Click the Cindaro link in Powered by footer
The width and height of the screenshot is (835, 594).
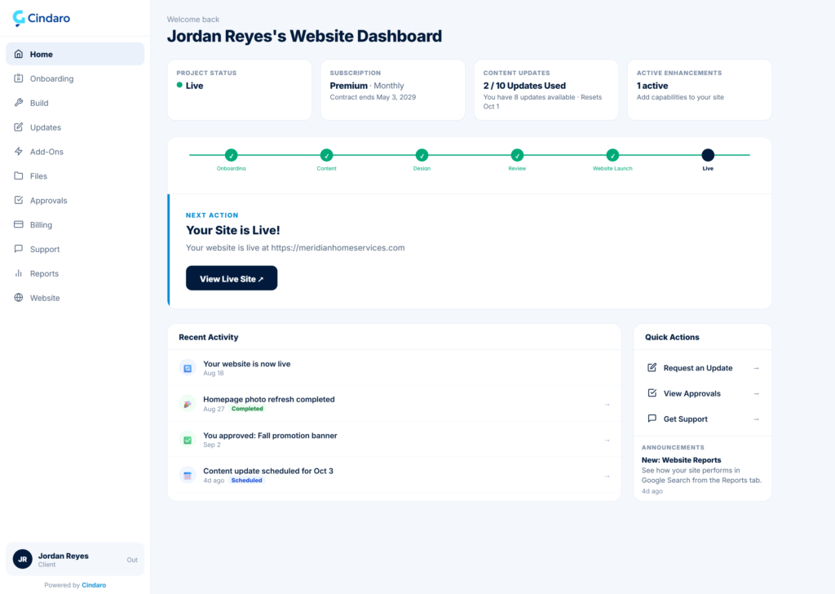click(94, 585)
